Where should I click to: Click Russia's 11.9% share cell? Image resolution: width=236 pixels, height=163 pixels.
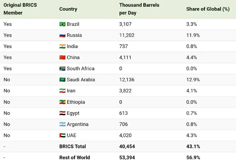[x=193, y=35]
